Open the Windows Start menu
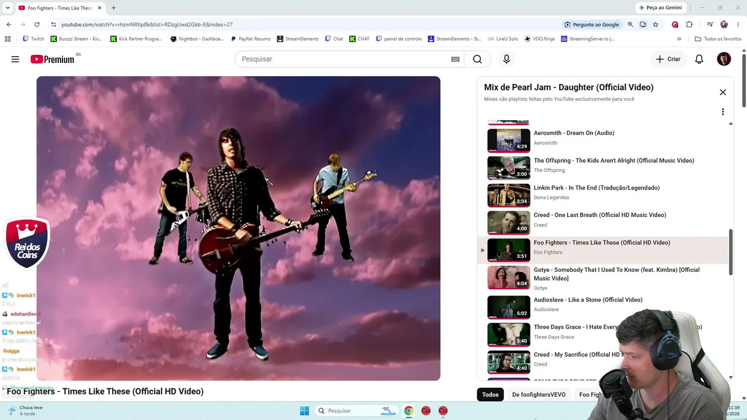 click(x=304, y=411)
